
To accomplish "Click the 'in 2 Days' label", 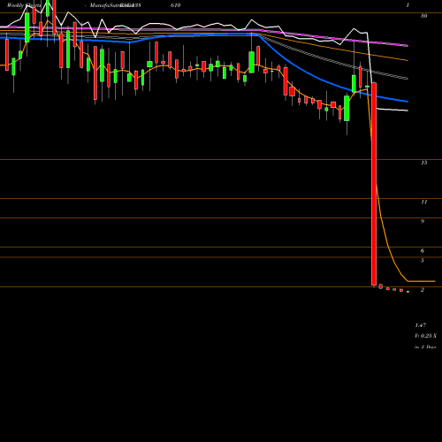I will [425, 347].
